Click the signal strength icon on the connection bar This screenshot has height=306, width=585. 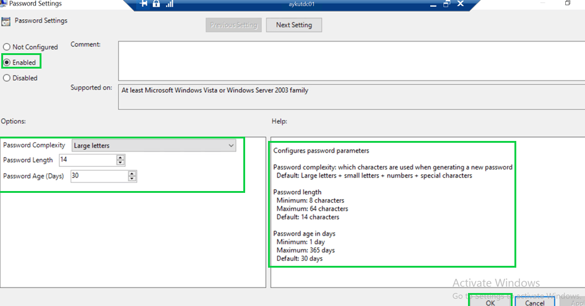(169, 4)
